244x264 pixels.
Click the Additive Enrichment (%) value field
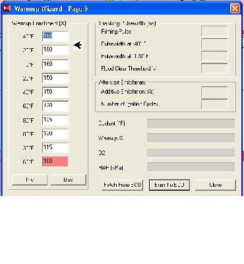tap(214, 92)
